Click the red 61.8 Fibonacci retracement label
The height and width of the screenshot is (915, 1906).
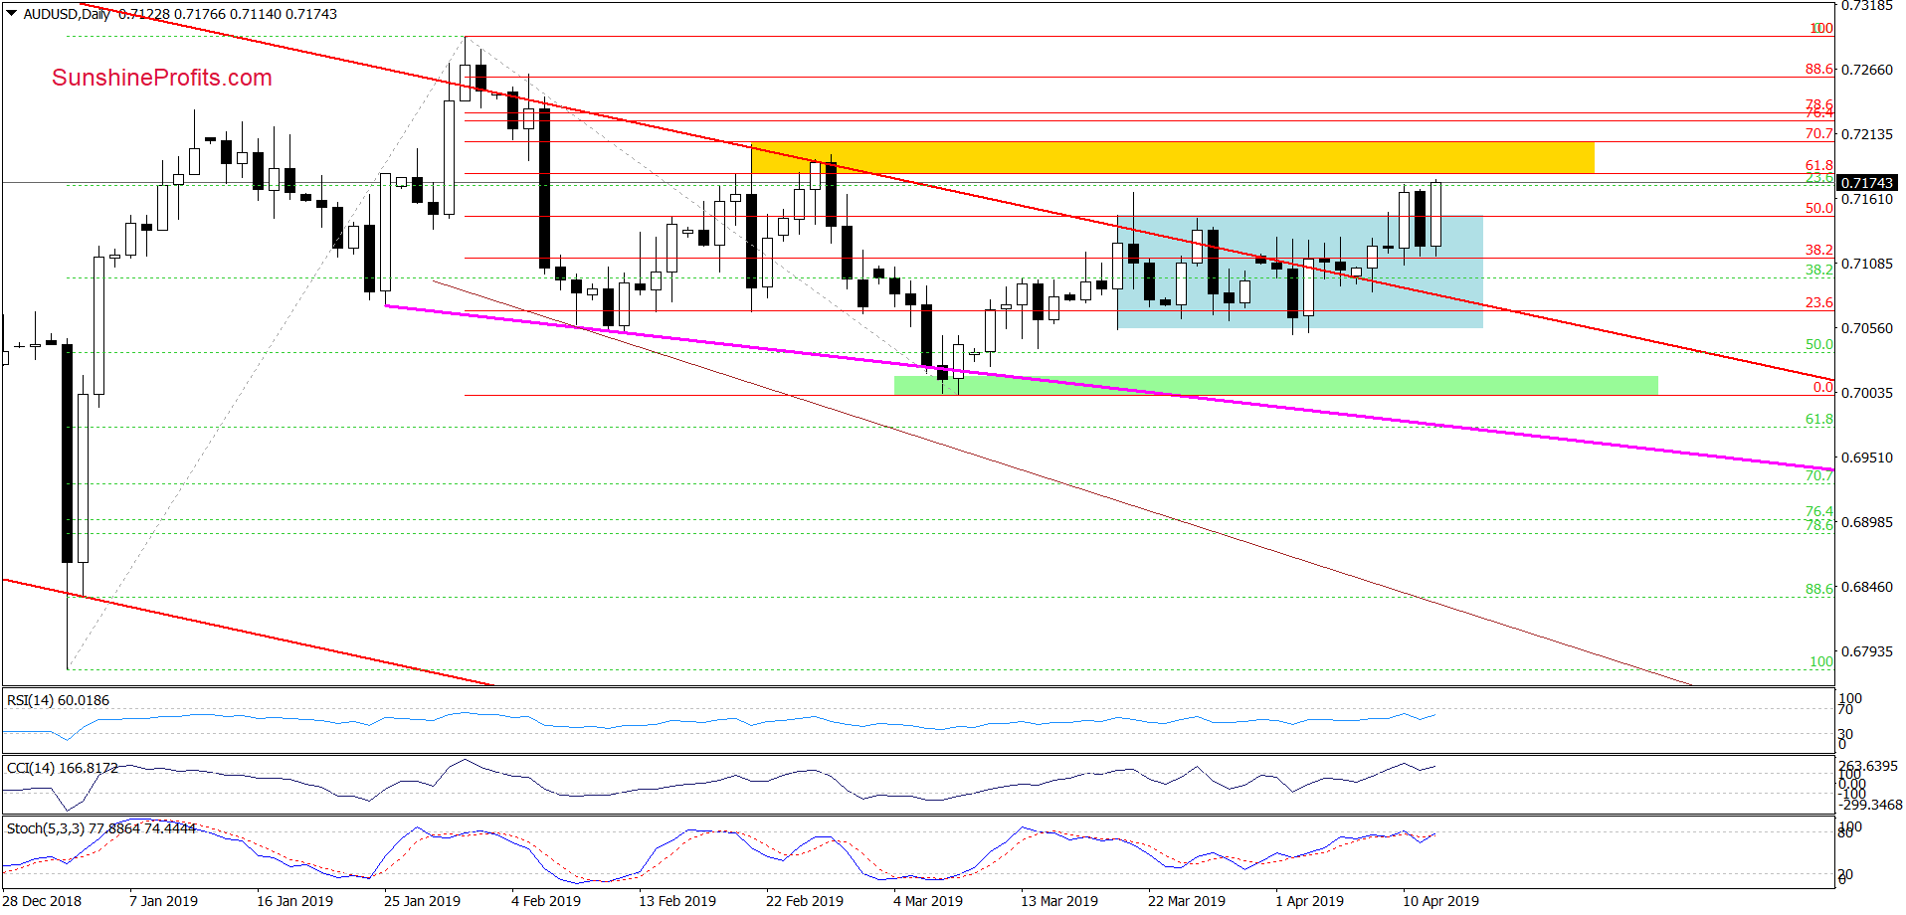point(1819,166)
